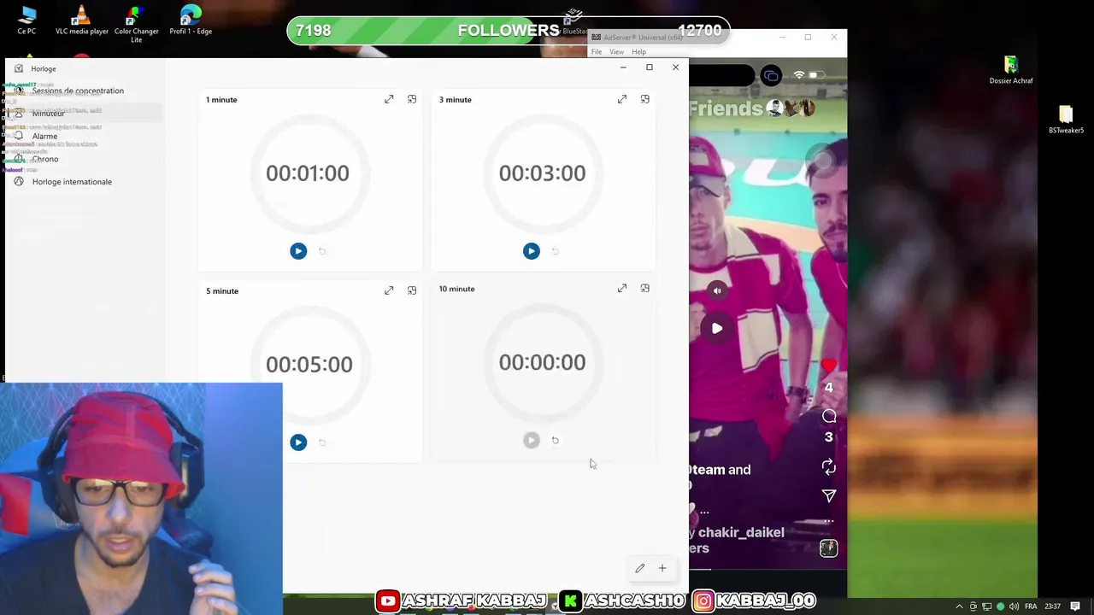The width and height of the screenshot is (1094, 615).
Task: Share the video via paper plane icon
Action: coord(828,496)
